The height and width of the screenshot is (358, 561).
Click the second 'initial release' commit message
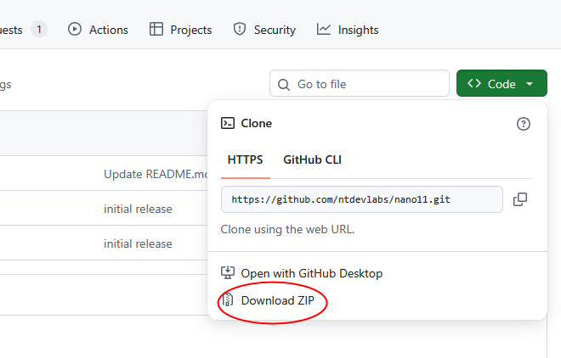138,243
